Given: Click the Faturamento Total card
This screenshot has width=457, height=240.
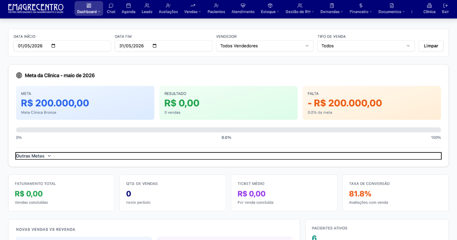Looking at the screenshot, I should tap(61, 193).
